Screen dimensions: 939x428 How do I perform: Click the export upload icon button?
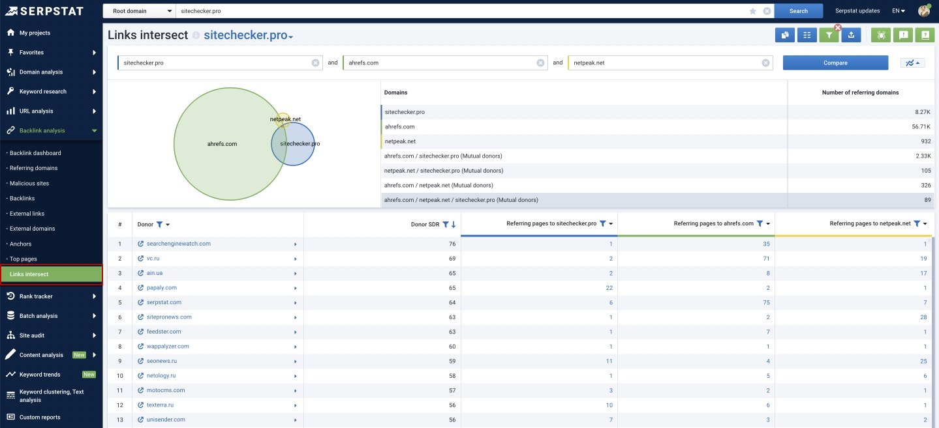coord(851,35)
